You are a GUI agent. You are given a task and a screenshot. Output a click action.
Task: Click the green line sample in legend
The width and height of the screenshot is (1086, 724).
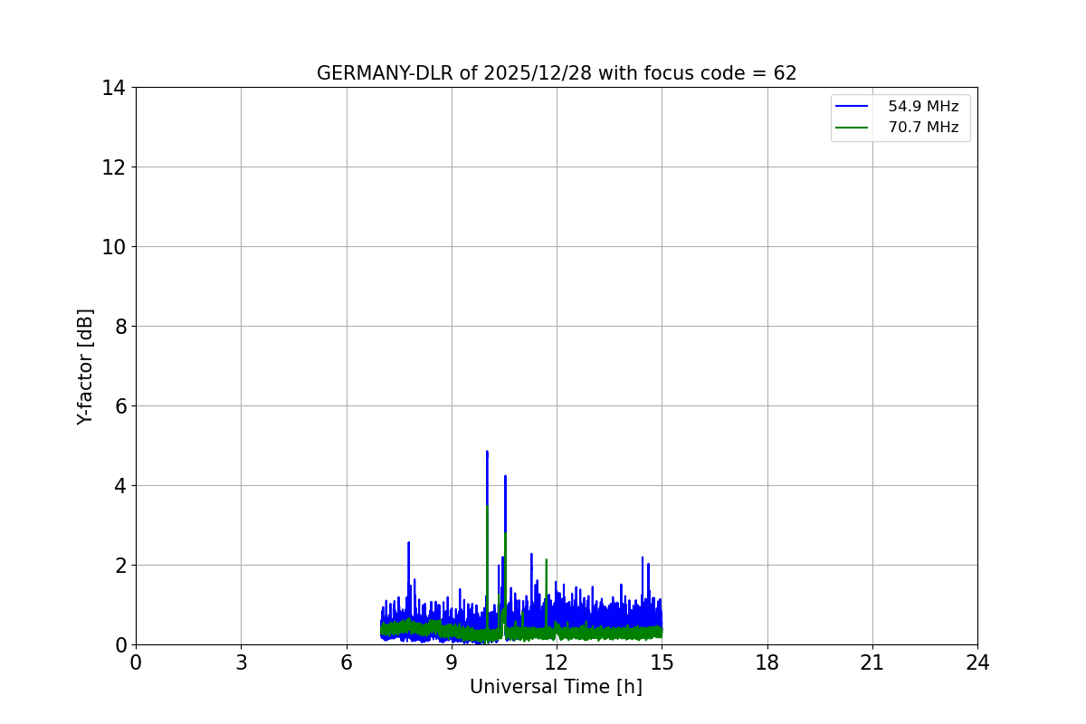852,128
